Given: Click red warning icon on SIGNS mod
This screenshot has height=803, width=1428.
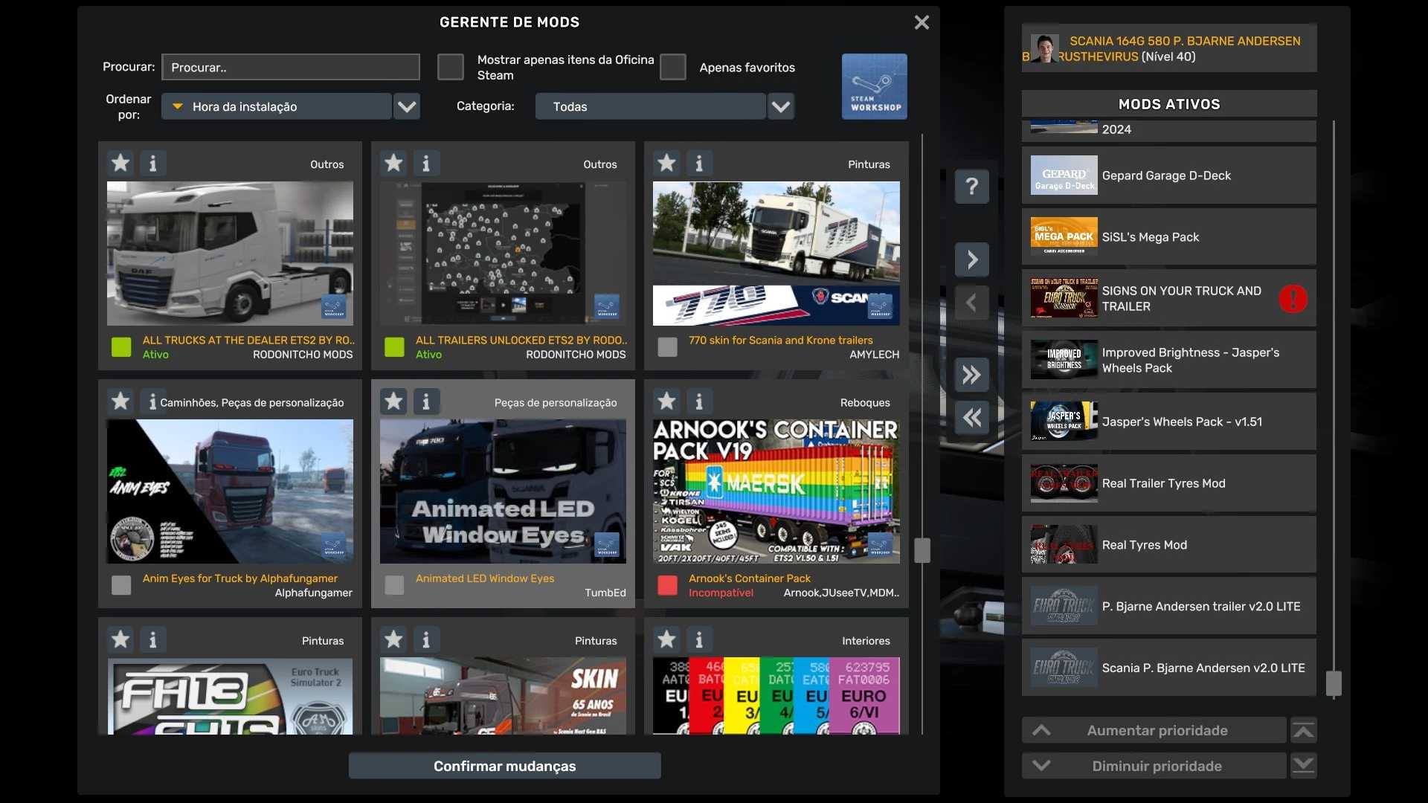Looking at the screenshot, I should (x=1293, y=299).
